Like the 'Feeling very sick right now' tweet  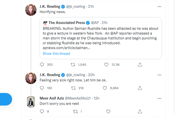[x=106, y=88]
